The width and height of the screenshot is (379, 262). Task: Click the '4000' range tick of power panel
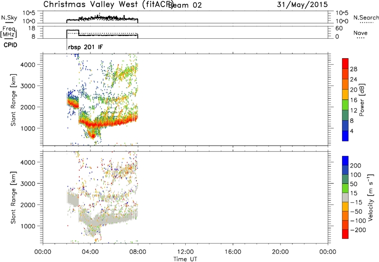28,65
